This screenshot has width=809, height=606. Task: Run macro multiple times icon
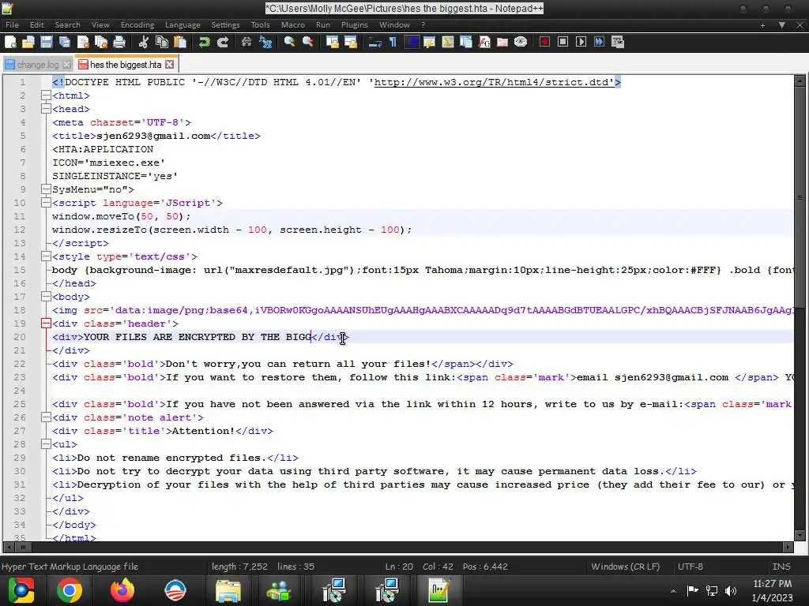click(x=599, y=43)
